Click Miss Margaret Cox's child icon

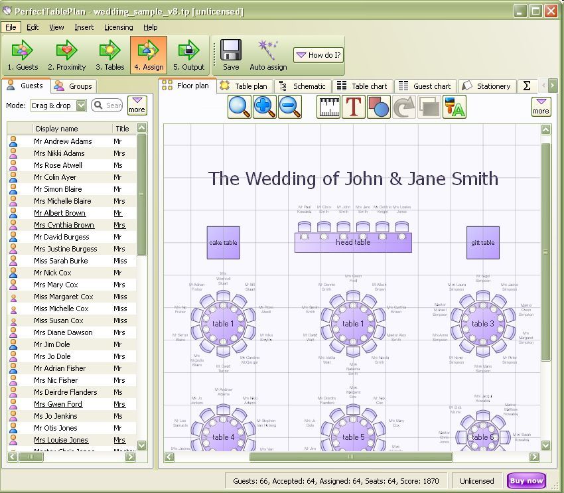coord(13,297)
